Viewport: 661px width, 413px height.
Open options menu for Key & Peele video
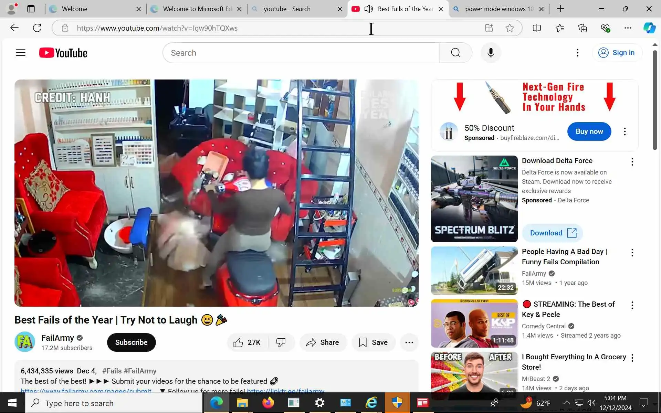click(x=632, y=305)
